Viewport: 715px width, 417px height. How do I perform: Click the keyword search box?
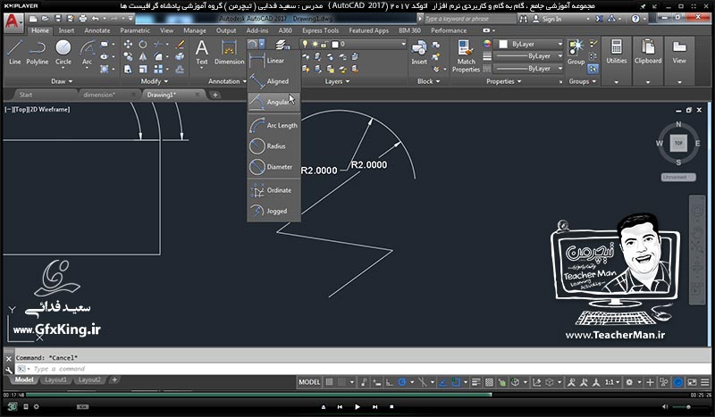click(470, 19)
